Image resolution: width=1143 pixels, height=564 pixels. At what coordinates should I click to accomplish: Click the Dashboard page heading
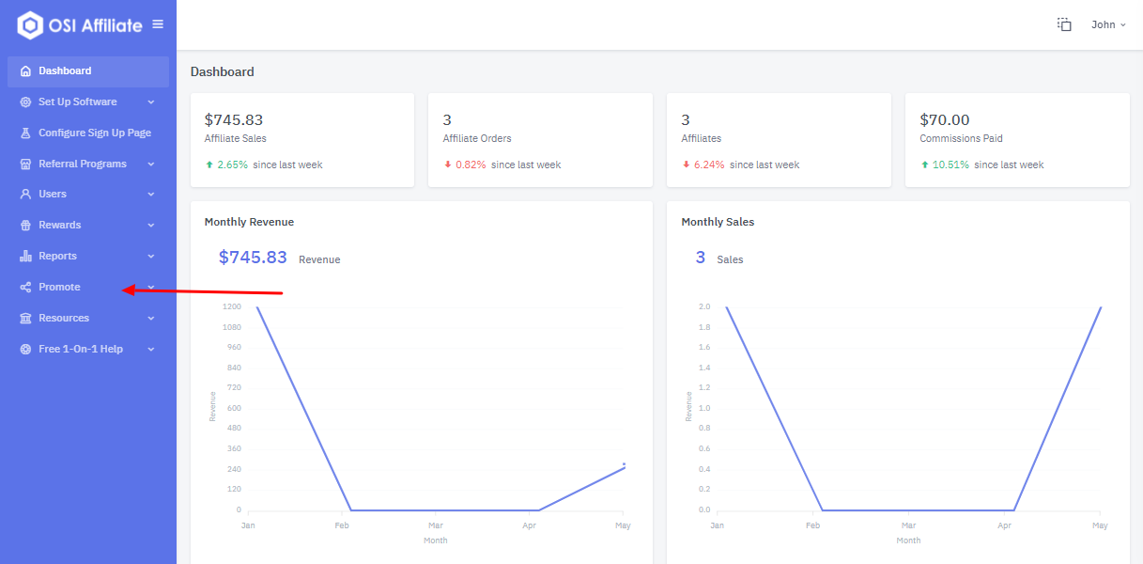coord(223,72)
